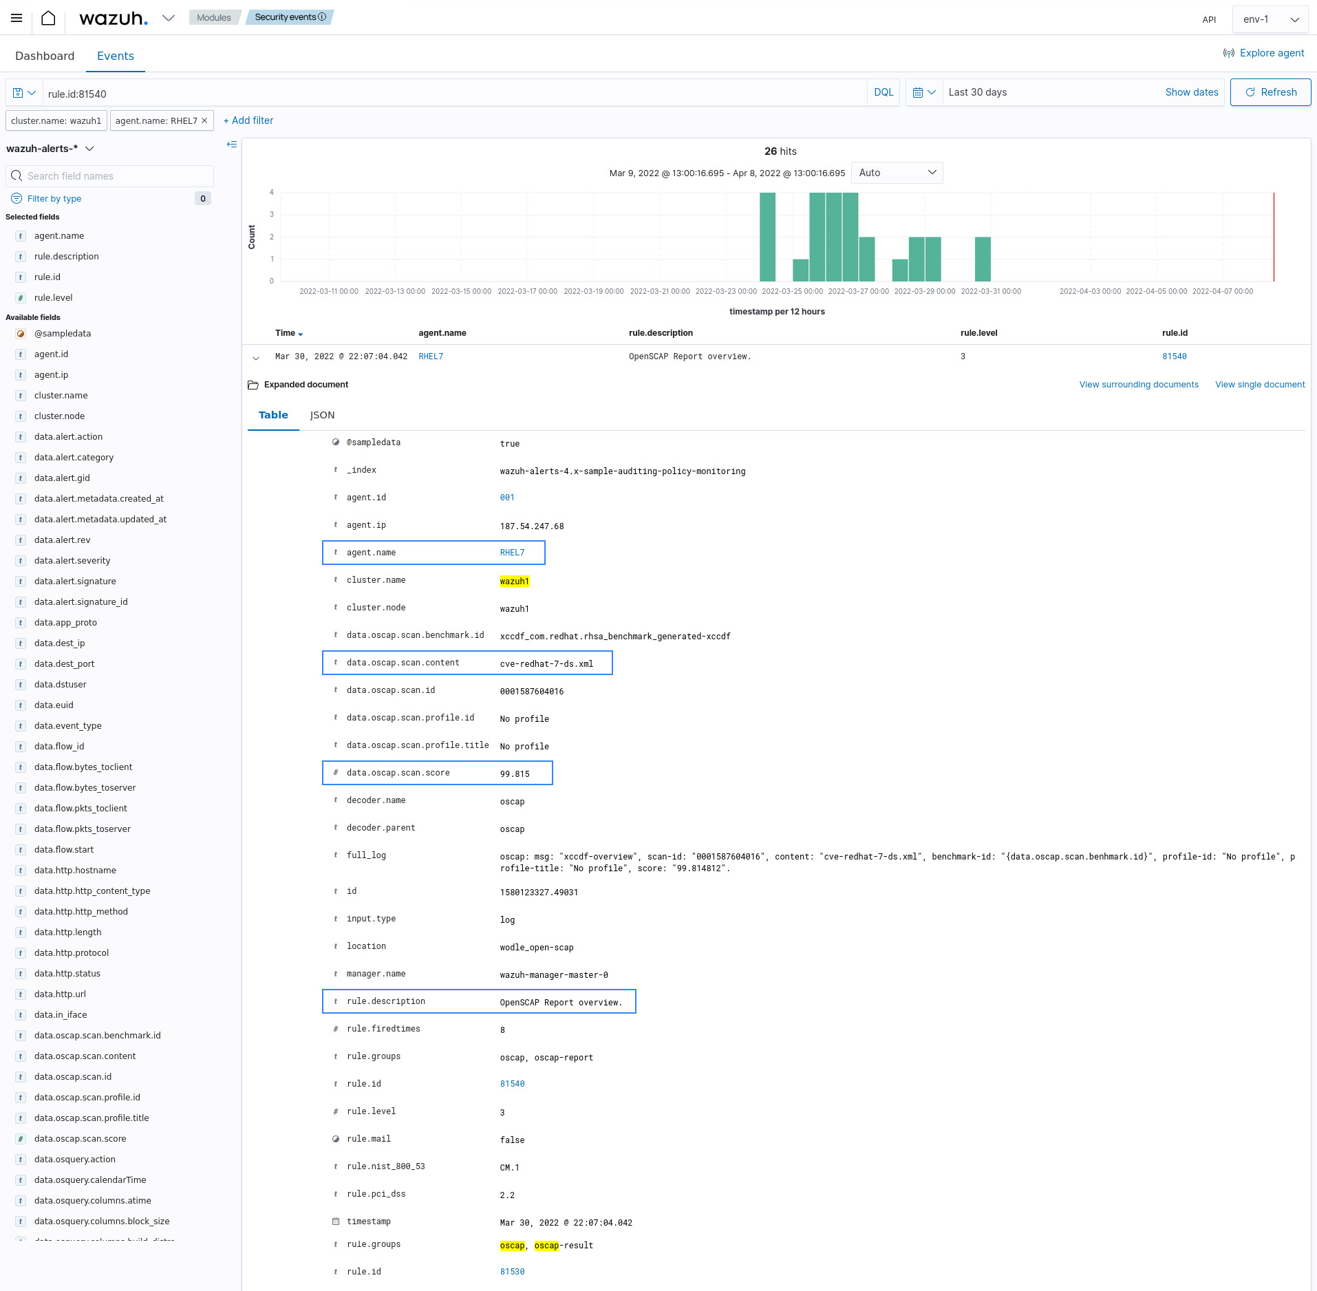1317x1291 pixels.
Task: Open View single document
Action: pyautogui.click(x=1260, y=385)
